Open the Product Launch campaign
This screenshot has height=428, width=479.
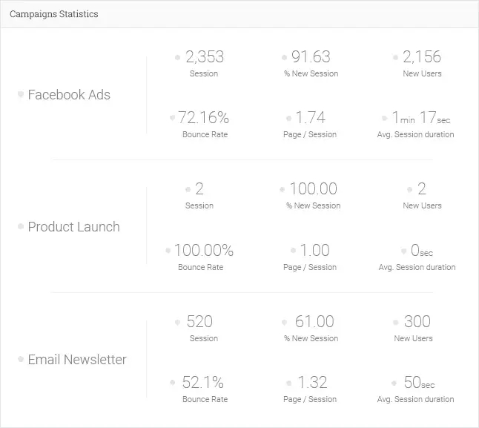[x=73, y=227]
